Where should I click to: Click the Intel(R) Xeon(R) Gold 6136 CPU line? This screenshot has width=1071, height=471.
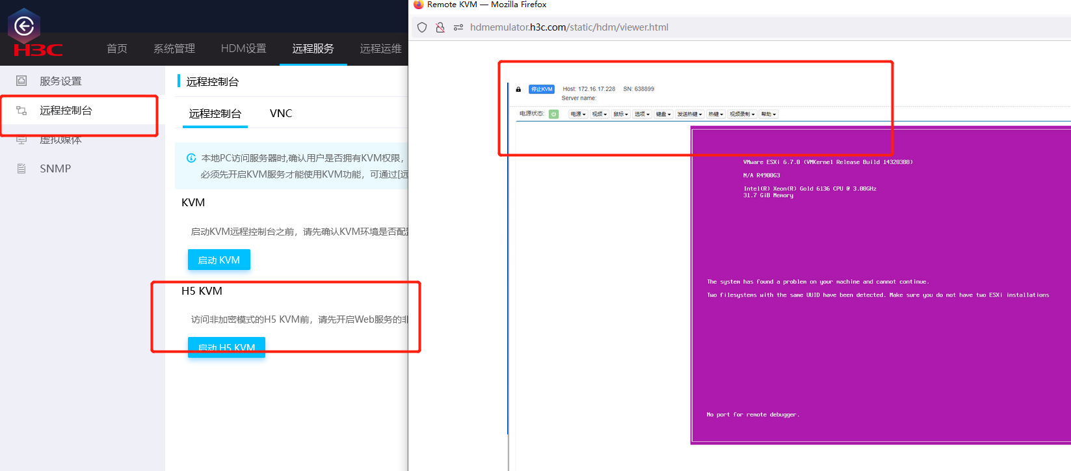click(x=810, y=189)
